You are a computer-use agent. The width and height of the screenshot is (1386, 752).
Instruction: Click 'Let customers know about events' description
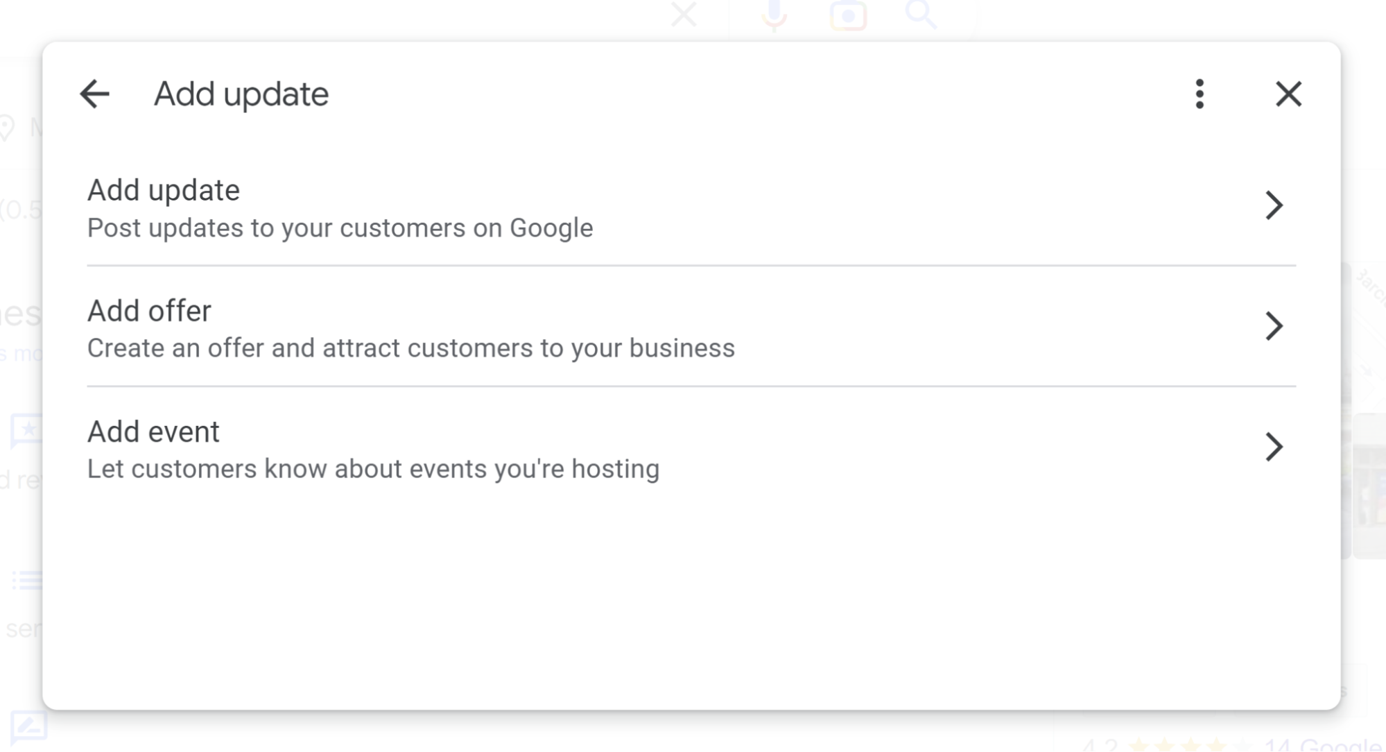373,469
